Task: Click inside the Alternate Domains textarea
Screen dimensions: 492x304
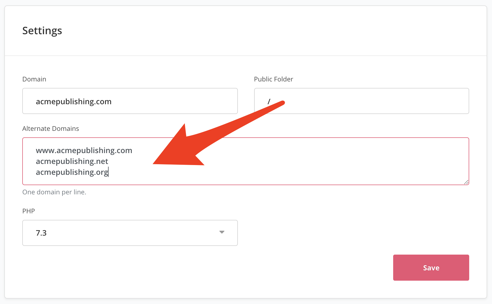Action: coord(246,161)
